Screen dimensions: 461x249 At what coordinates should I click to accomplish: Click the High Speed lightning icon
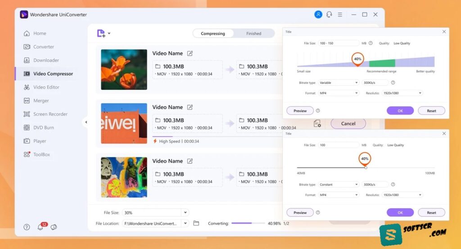tap(155, 141)
